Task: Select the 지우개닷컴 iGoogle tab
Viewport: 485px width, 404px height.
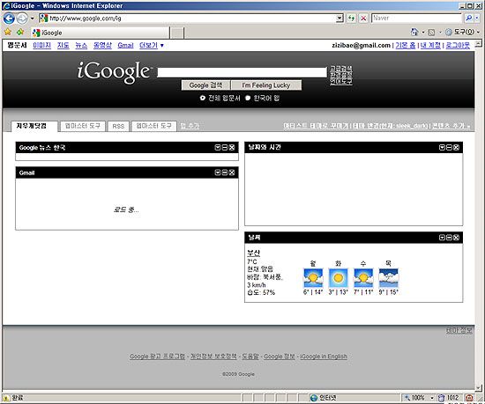Action: point(34,126)
